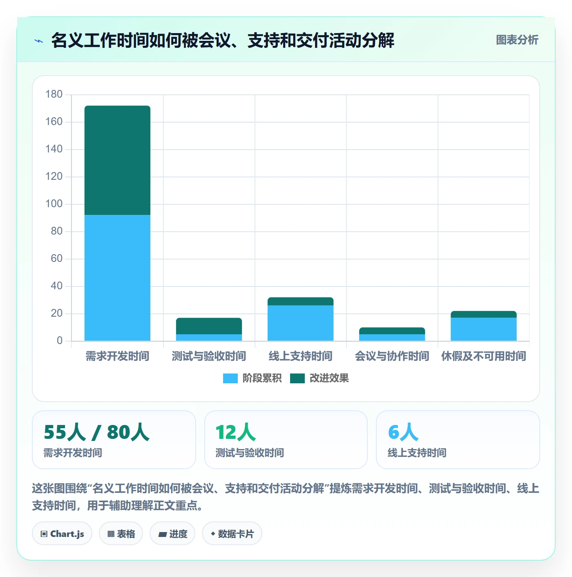The image size is (572, 577).
Task: Toggle the 改进效果 legend swatch
Action: tap(297, 378)
